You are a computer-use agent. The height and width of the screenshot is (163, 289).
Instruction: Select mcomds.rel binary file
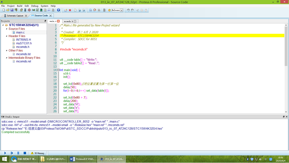click(23, 61)
